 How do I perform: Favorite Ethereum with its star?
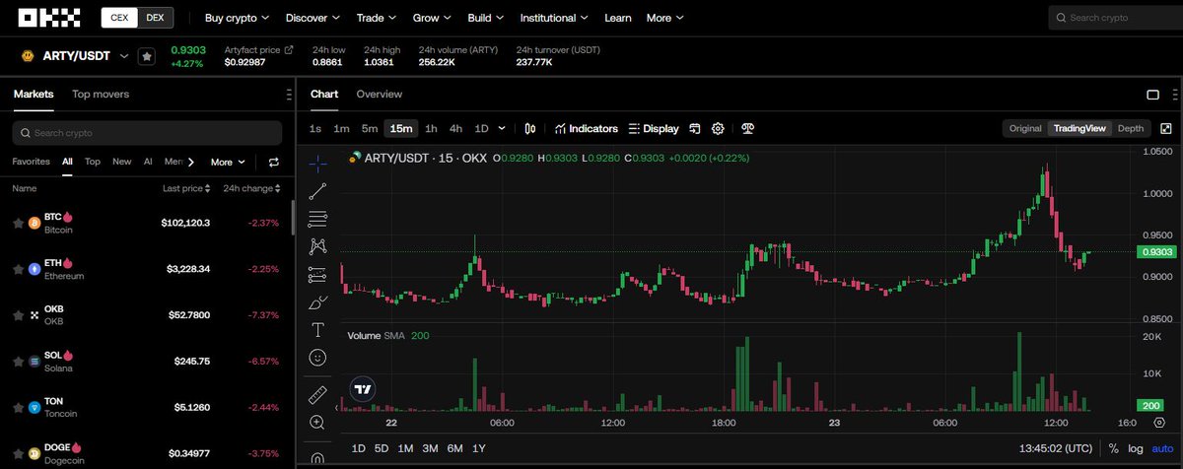(x=18, y=268)
